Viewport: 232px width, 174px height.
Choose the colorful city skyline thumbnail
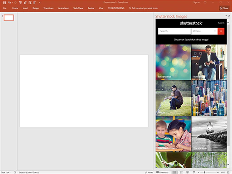[x=209, y=98]
